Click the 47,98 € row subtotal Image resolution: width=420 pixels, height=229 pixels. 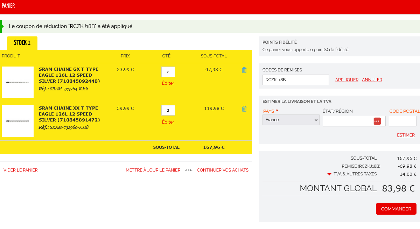pos(214,70)
